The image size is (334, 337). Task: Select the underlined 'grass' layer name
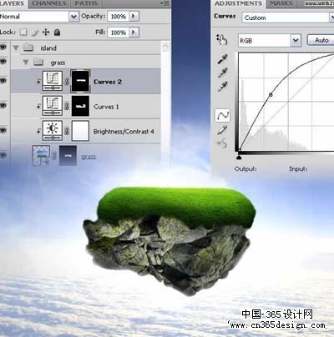(x=89, y=157)
